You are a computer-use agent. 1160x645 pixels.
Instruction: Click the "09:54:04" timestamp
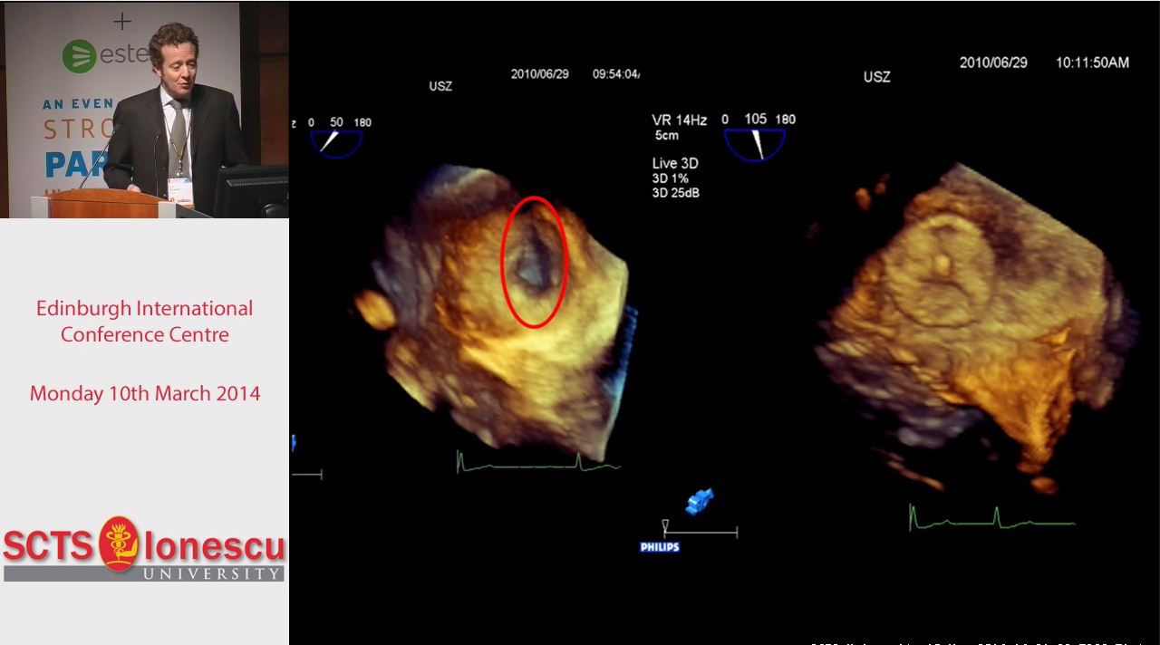616,74
